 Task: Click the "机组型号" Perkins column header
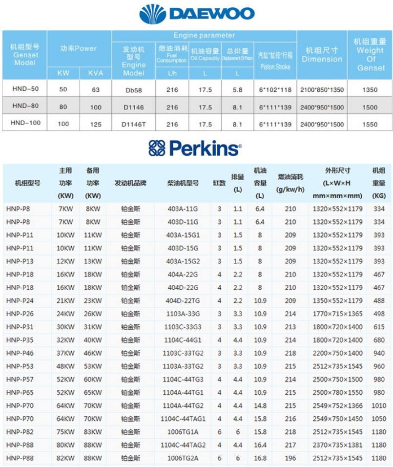pyautogui.click(x=28, y=183)
